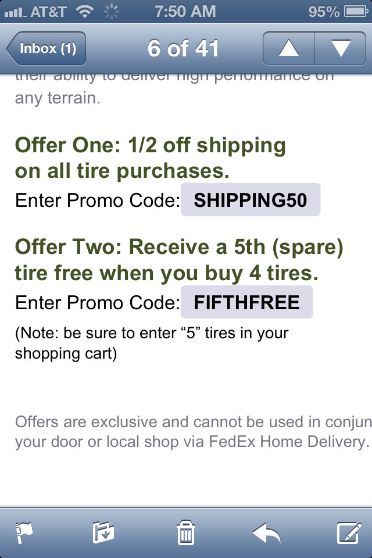372x558 pixels.
Task: Tap the AT&T signal strength indicator
Action: coord(15,13)
